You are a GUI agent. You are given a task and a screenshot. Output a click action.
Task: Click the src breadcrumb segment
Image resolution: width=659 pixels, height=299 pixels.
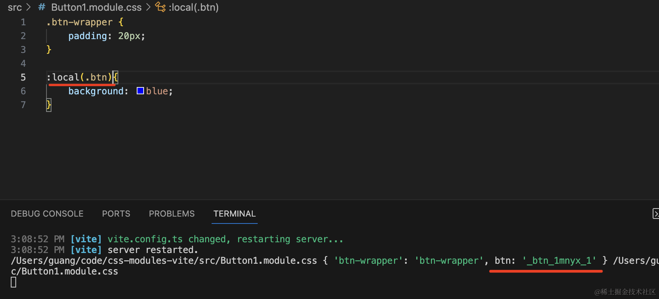pyautogui.click(x=15, y=7)
